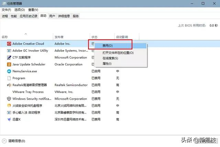Open the 文件(F) menu
The image size is (220, 147).
click(6, 10)
